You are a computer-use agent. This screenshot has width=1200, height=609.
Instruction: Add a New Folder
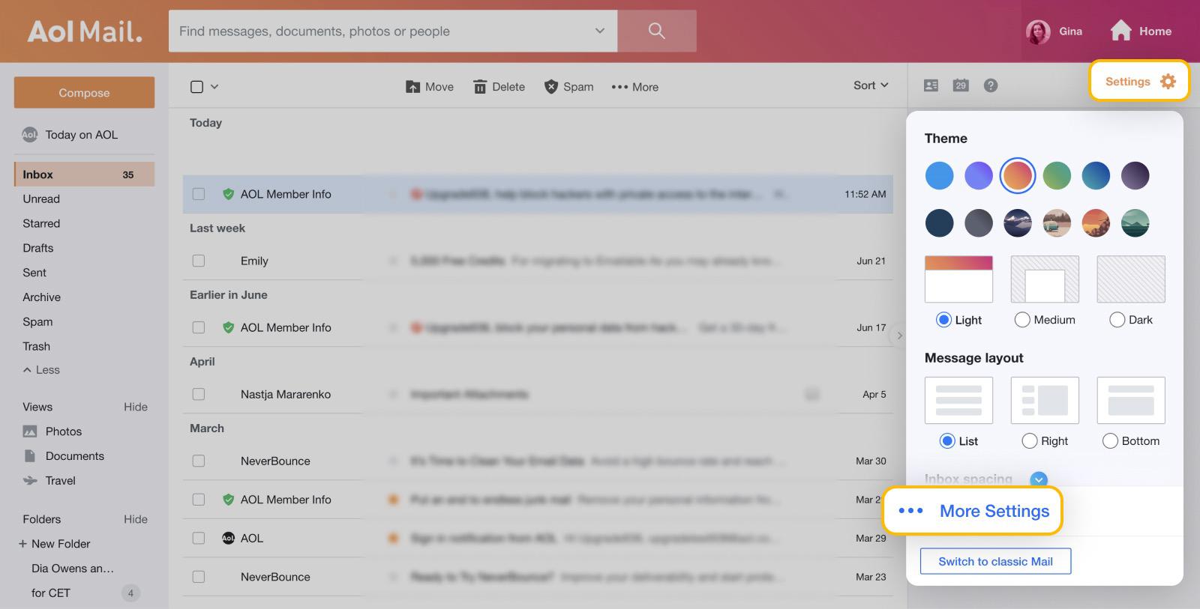(x=54, y=544)
